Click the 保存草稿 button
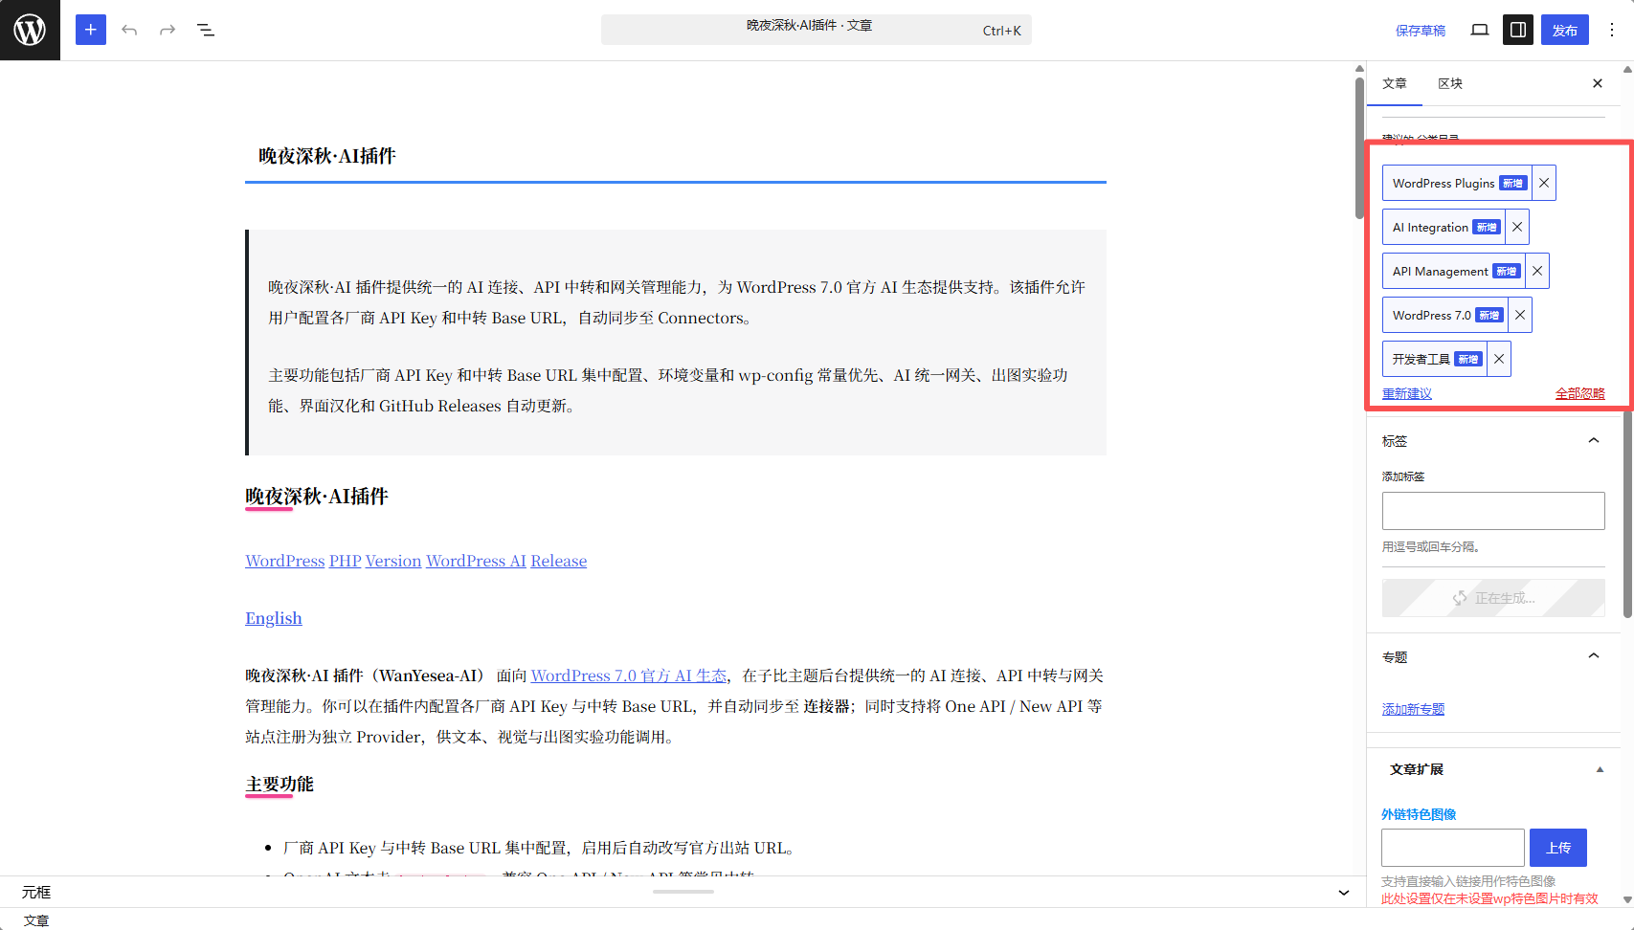 coord(1421,31)
